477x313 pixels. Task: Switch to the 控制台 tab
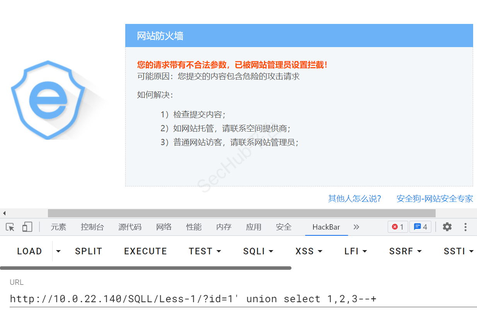(92, 227)
